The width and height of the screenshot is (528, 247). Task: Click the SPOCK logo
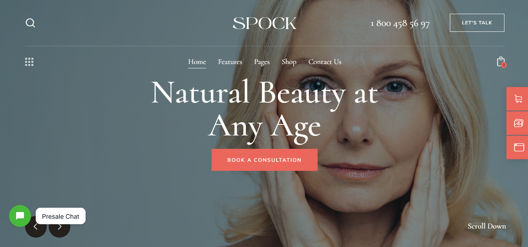265,23
